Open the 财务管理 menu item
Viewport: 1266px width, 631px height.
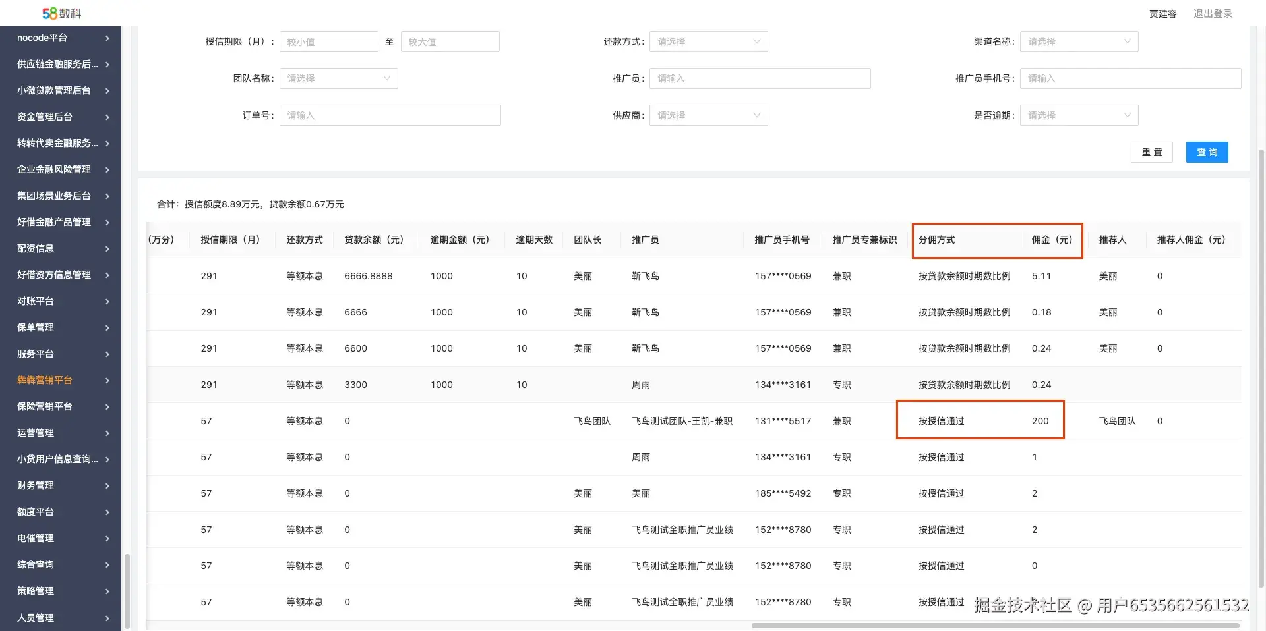click(61, 486)
